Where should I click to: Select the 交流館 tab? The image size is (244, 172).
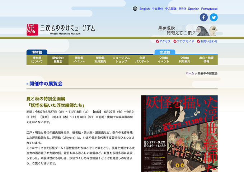[165, 52]
